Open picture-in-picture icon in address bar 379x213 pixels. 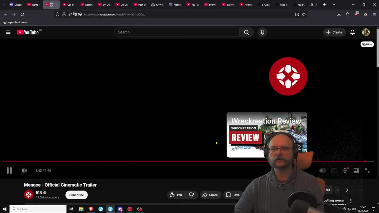pyautogui.click(x=297, y=14)
